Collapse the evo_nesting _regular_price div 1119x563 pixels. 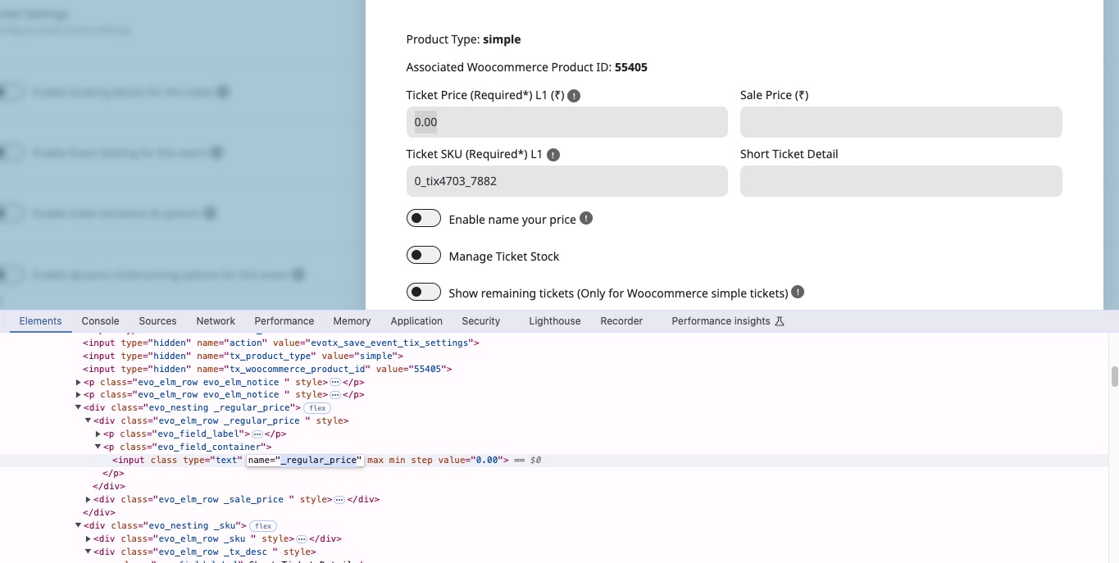coord(79,407)
